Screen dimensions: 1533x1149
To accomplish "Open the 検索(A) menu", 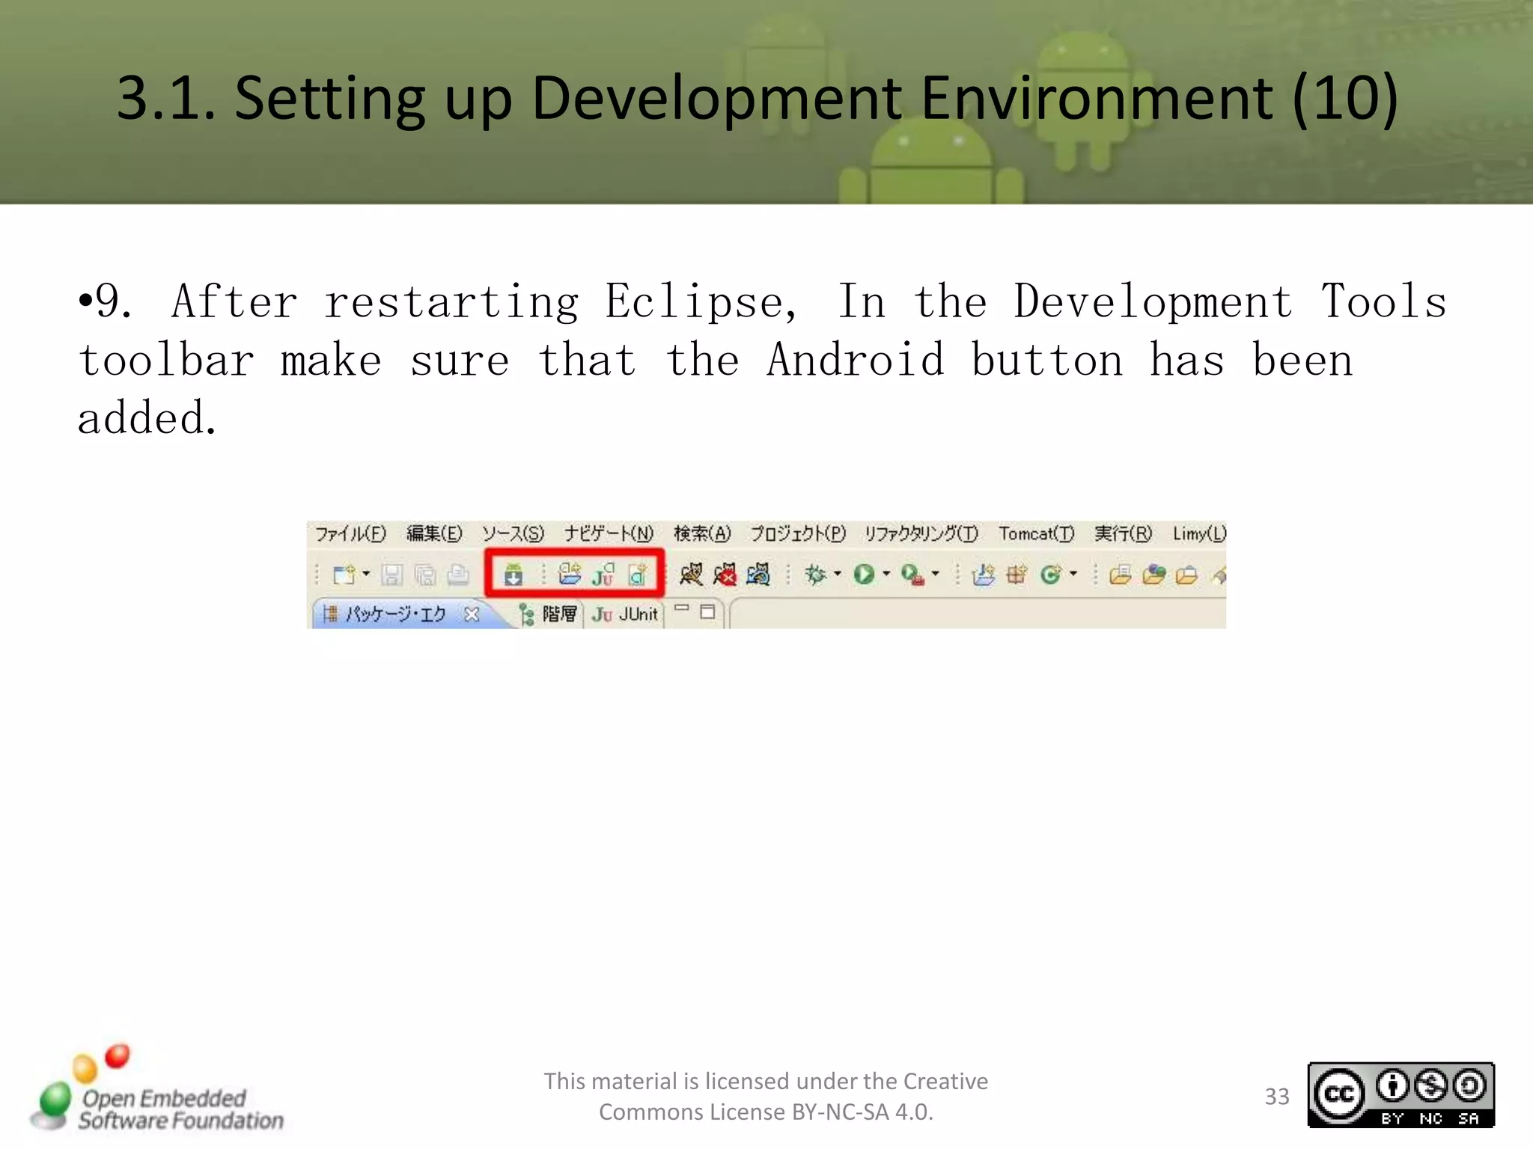I will 702,533.
